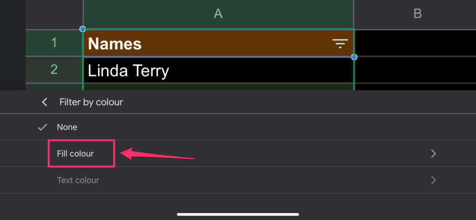Go back using the left chevron arrow
Viewport: 476px width, 220px height.
click(x=45, y=102)
